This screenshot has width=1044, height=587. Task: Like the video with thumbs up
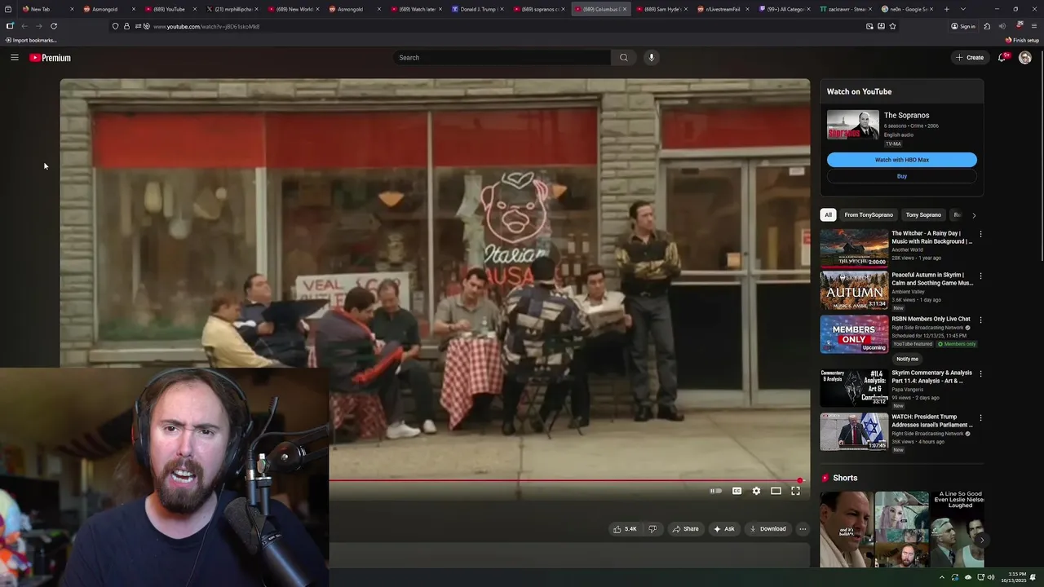624,529
